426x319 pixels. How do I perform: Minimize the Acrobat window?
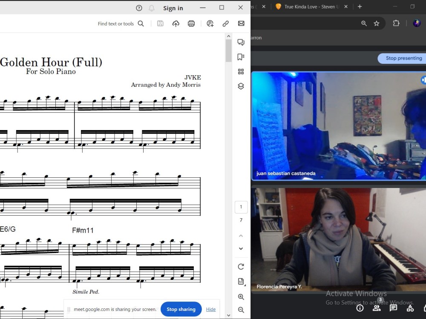coord(203,8)
